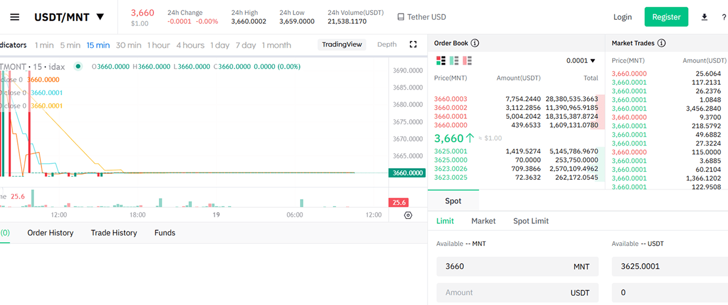Click the green up arrow beside 3,660
728x305 pixels.
point(470,138)
